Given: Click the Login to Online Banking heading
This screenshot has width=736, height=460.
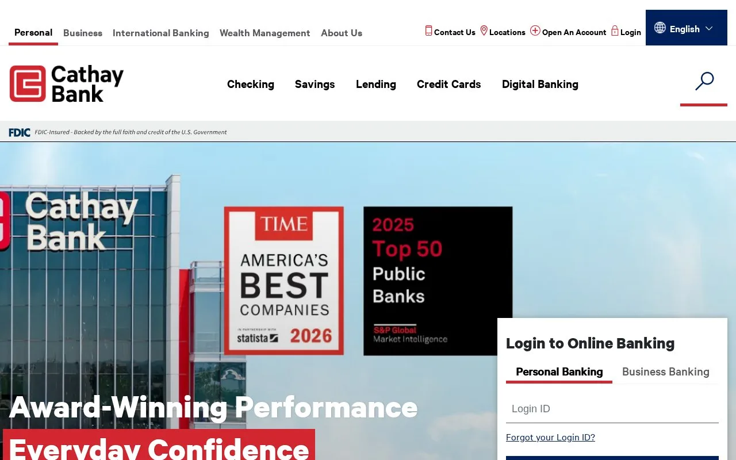Looking at the screenshot, I should 590,343.
